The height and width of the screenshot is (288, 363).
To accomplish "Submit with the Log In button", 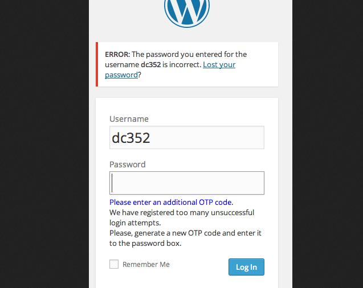I will [246, 267].
